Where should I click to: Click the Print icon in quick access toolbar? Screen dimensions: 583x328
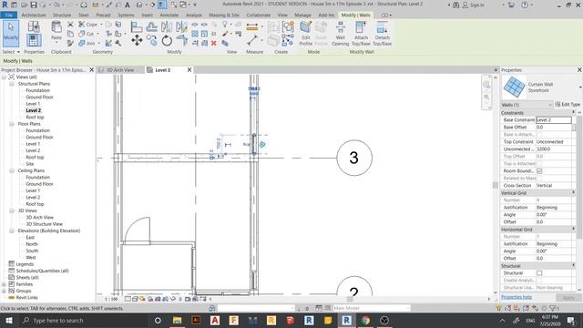[x=84, y=5]
